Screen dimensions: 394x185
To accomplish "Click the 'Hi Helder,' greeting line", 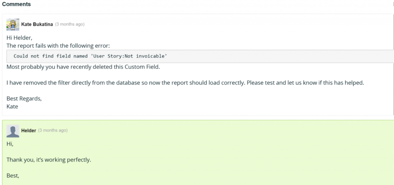I will (19, 38).
